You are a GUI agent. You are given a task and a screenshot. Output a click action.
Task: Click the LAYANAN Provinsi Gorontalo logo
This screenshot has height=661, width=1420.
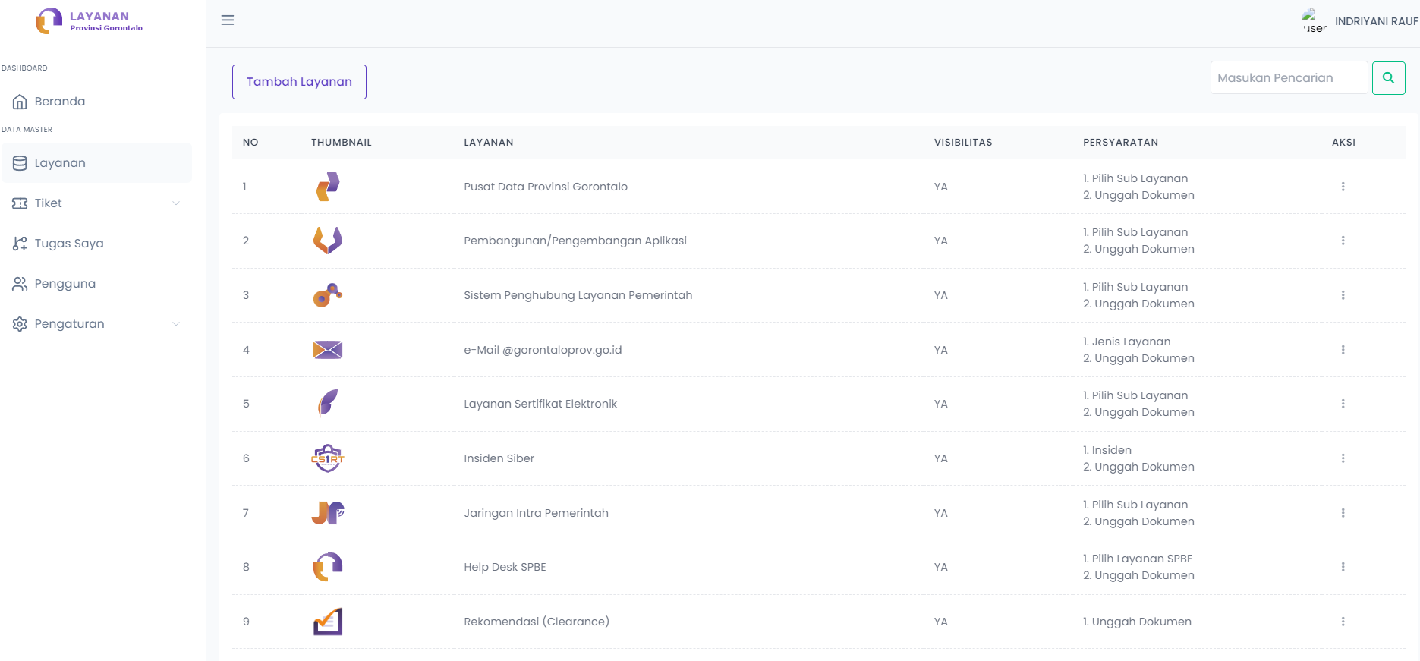point(90,21)
